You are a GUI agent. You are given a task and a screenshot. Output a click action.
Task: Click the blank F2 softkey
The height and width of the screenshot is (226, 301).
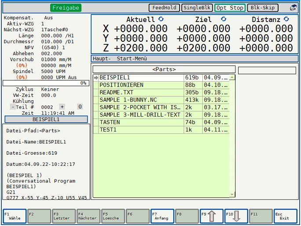(39, 216)
